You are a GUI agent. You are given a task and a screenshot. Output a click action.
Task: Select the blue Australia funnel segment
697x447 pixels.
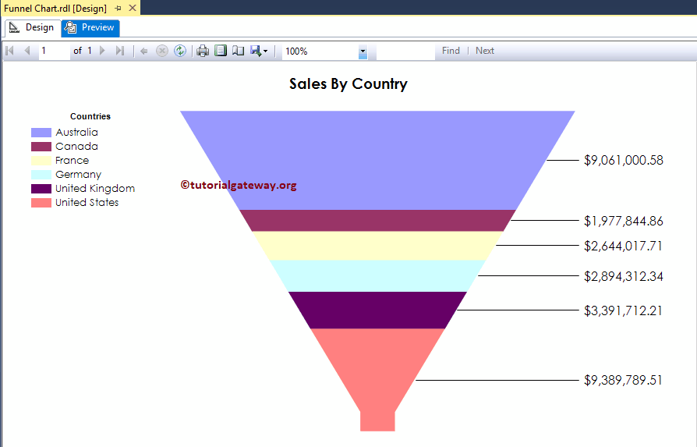click(377, 160)
